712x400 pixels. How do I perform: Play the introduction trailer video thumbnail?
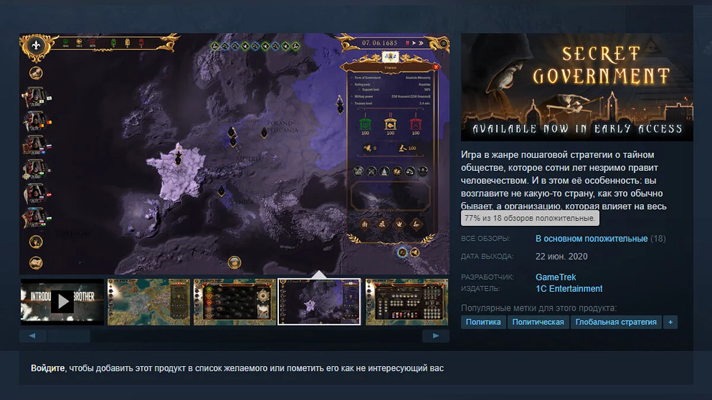(62, 302)
